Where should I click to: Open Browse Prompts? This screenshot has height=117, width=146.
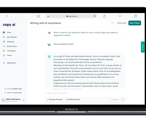[55, 100]
